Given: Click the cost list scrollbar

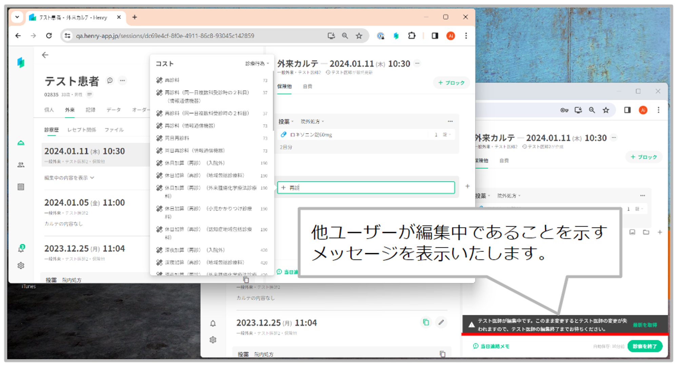Looking at the screenshot, I should (x=273, y=101).
